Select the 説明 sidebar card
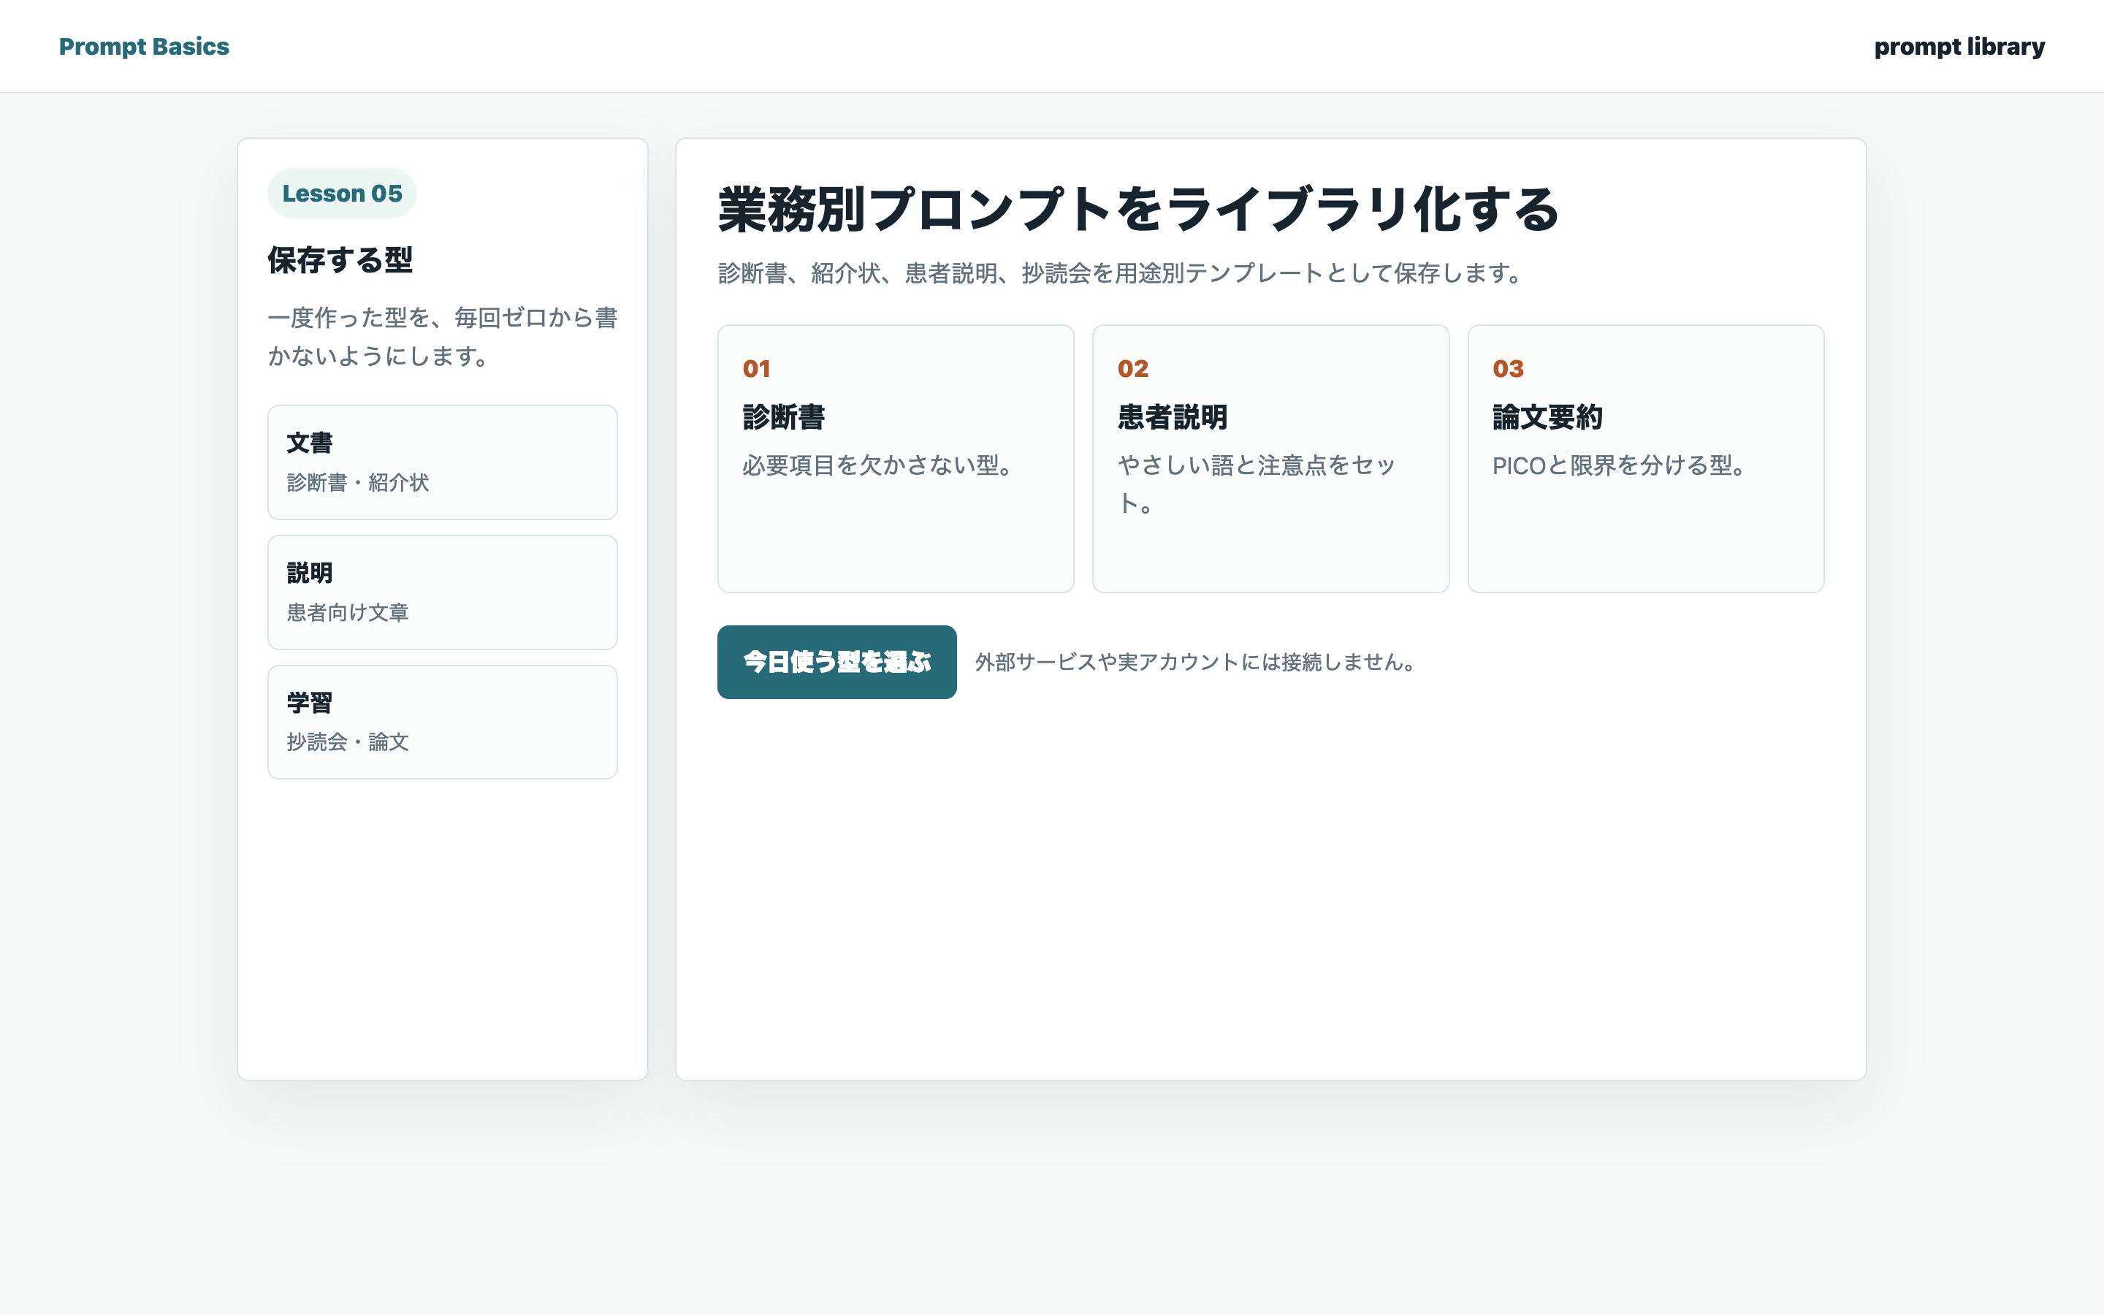Image resolution: width=2104 pixels, height=1315 pixels. (x=443, y=592)
